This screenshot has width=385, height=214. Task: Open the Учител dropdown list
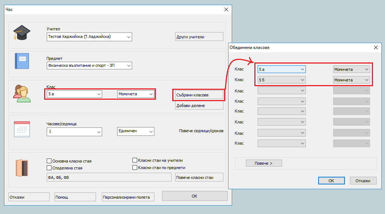click(x=128, y=37)
